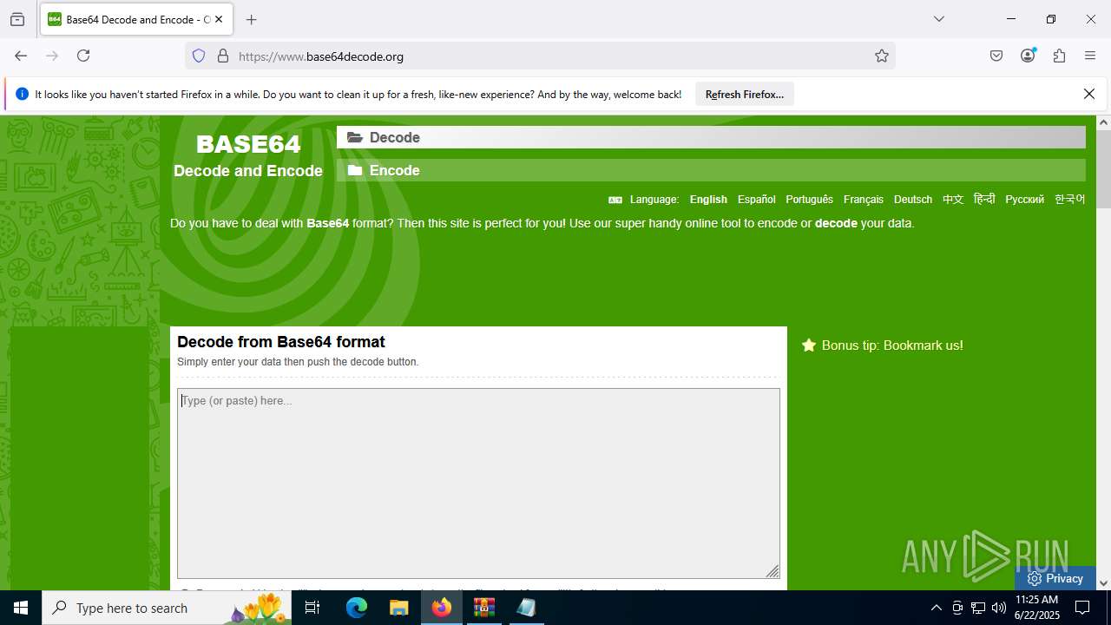Close the Base64 Decode tab

(220, 19)
